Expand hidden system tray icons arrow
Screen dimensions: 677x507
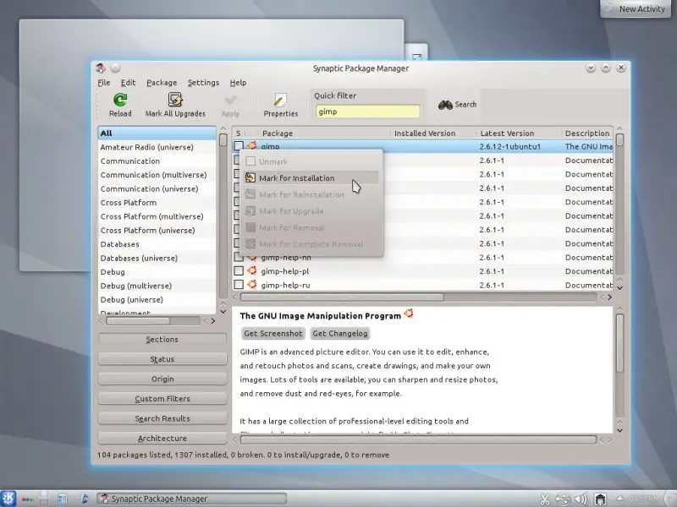(x=619, y=499)
